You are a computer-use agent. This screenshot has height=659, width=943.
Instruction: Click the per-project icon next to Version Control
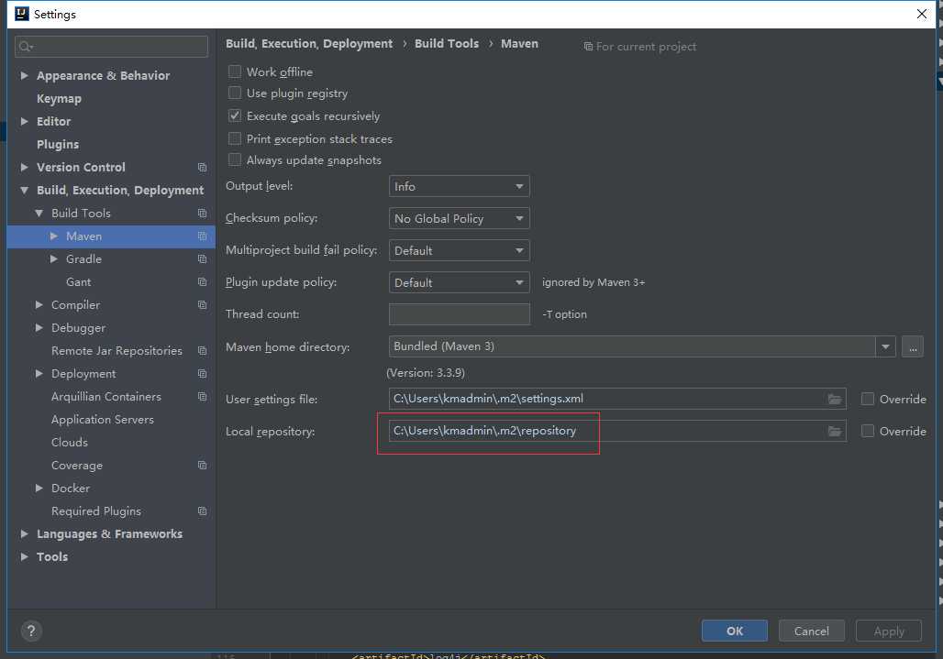[202, 167]
